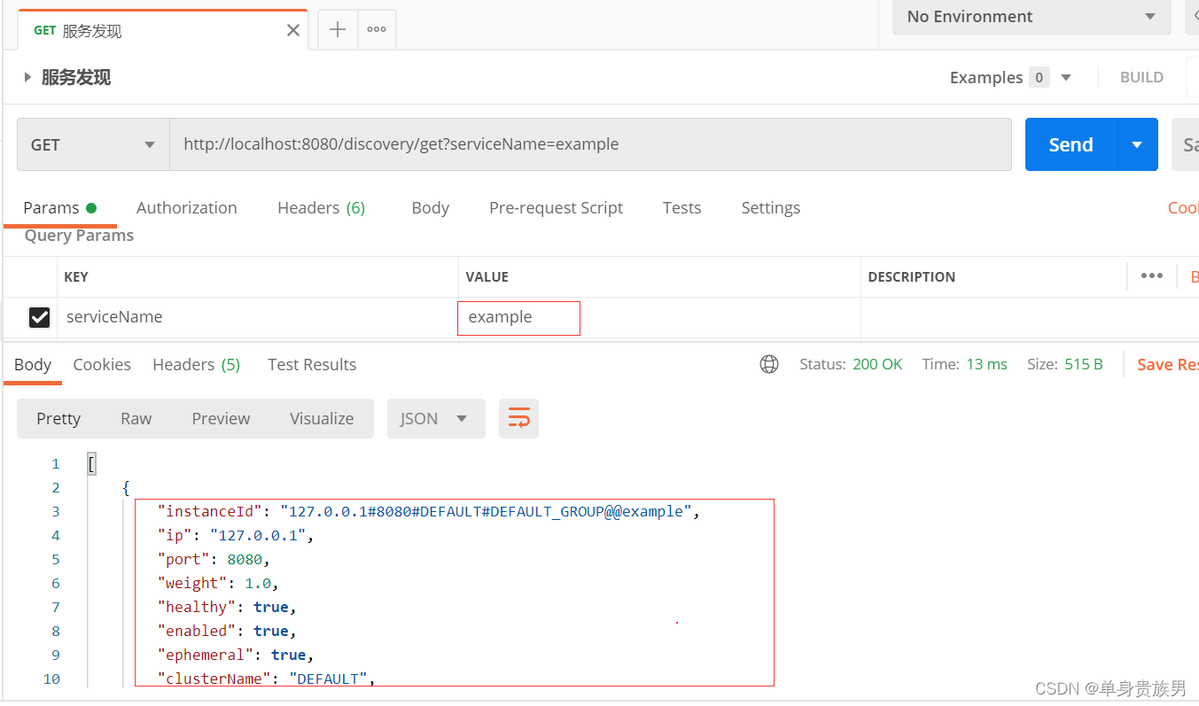Click the "instanceId" line in response
The image size is (1199, 706).
pos(429,511)
